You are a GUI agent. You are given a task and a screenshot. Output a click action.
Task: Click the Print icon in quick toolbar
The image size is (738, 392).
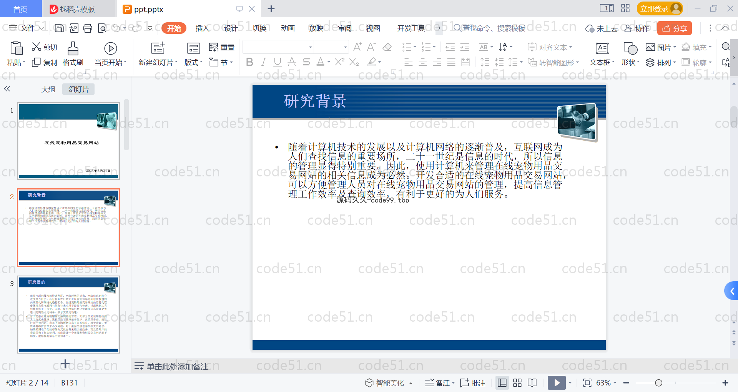(88, 28)
